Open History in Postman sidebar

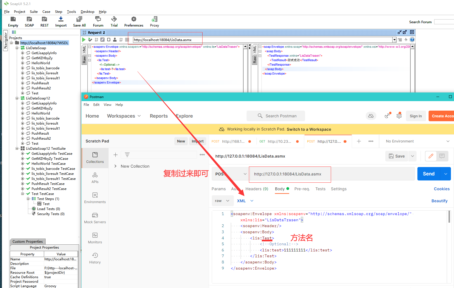click(95, 258)
